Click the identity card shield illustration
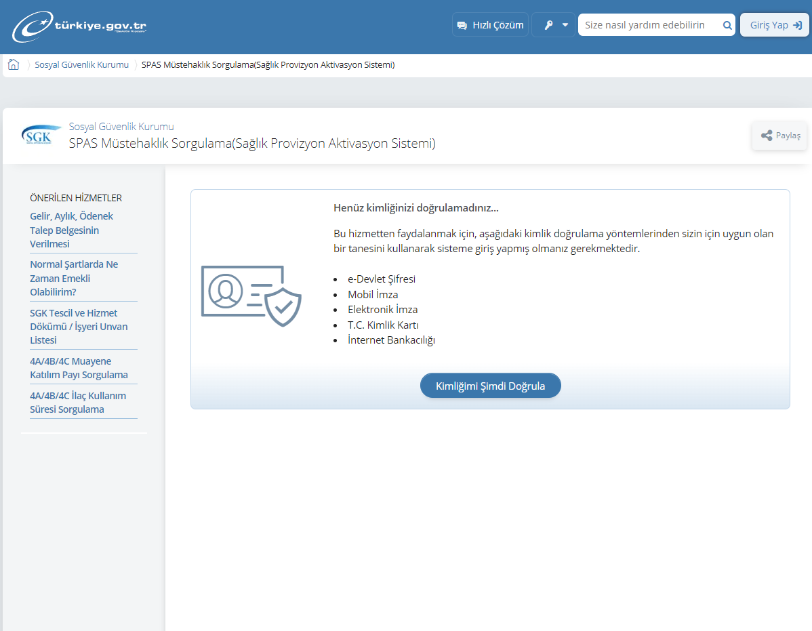Screen dimensions: 812x631 pyautogui.click(x=251, y=296)
